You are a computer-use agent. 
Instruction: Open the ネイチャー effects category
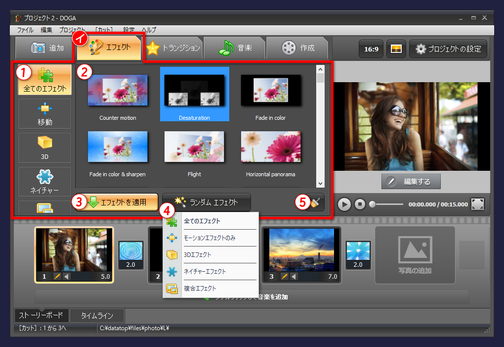click(x=44, y=181)
